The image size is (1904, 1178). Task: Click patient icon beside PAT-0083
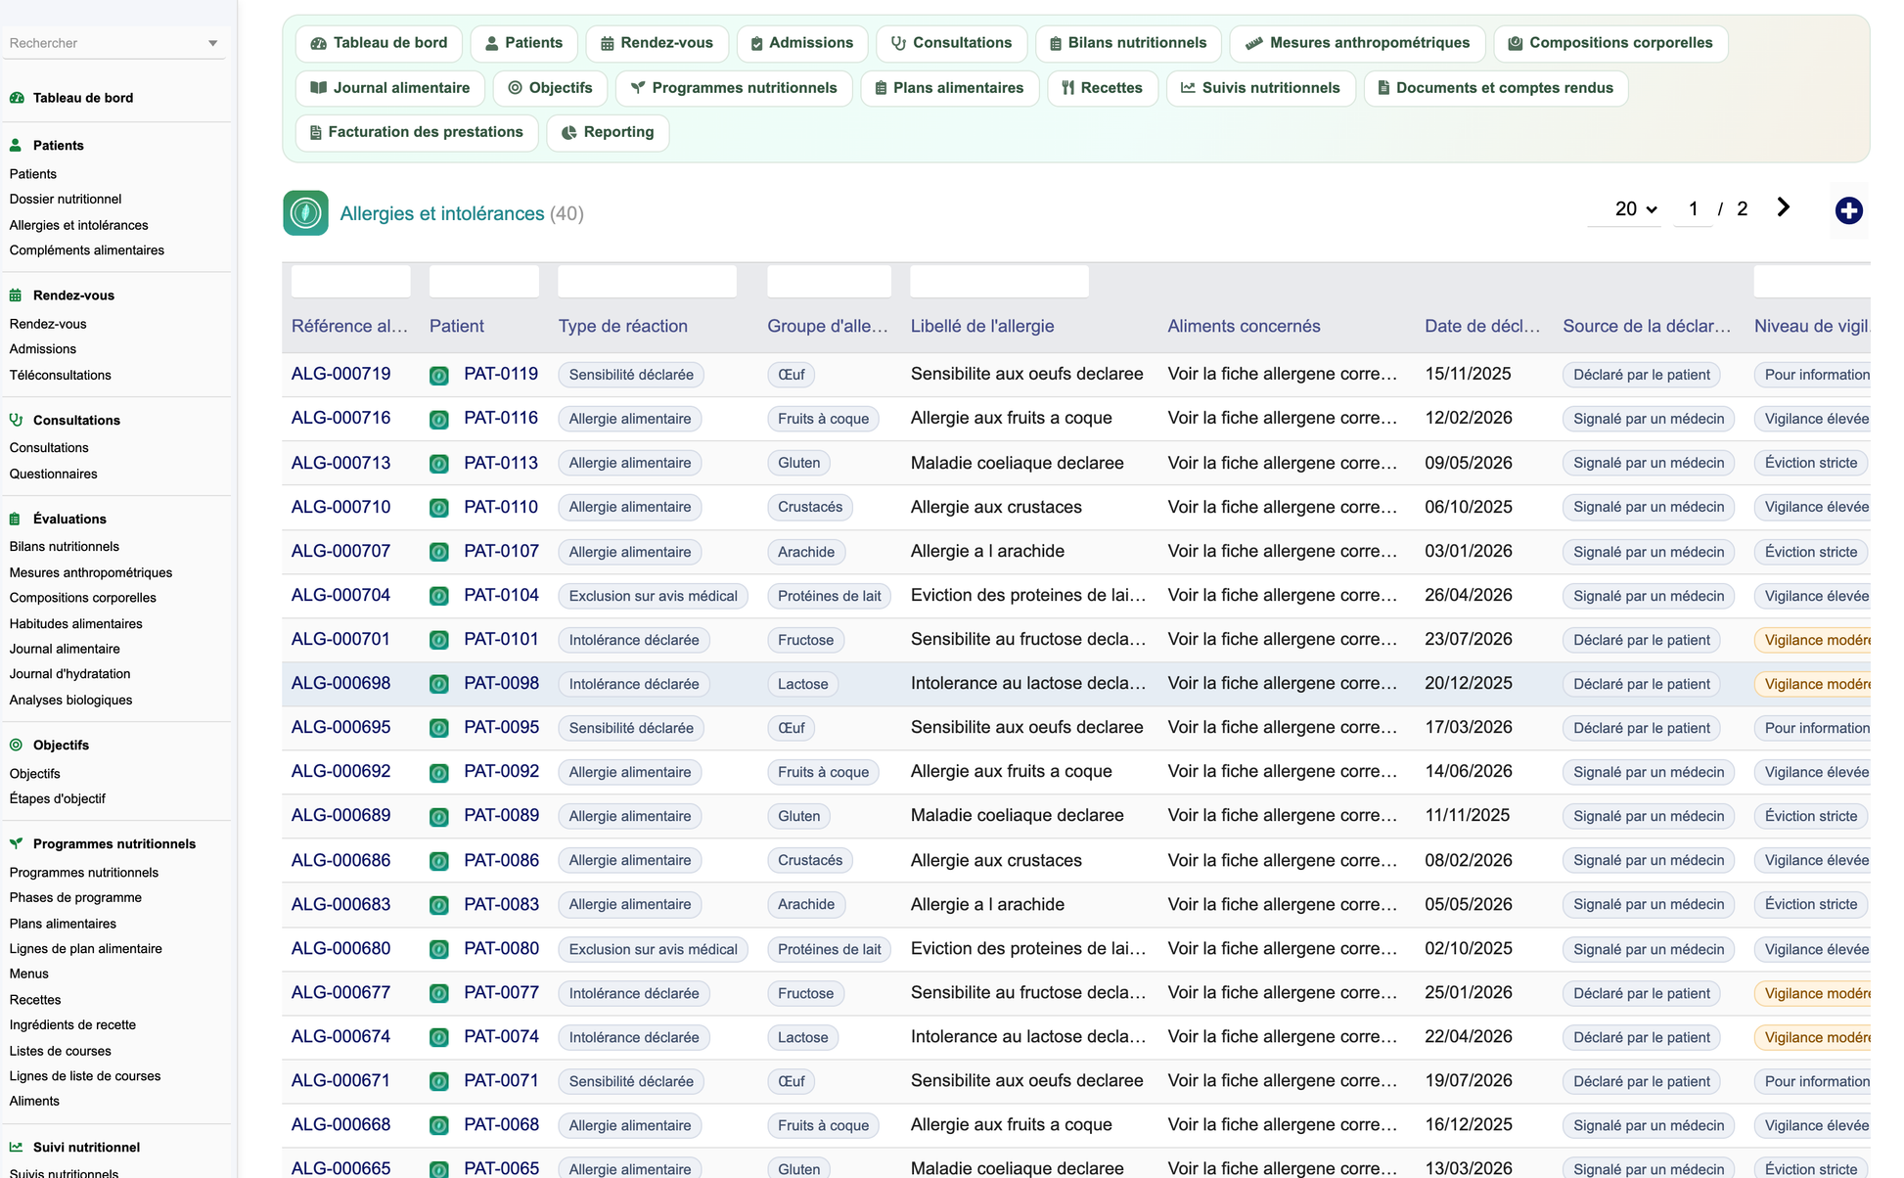point(439,905)
